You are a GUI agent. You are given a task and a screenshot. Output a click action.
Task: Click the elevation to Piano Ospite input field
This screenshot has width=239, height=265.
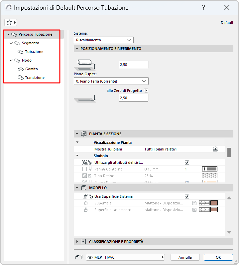tap(134, 65)
